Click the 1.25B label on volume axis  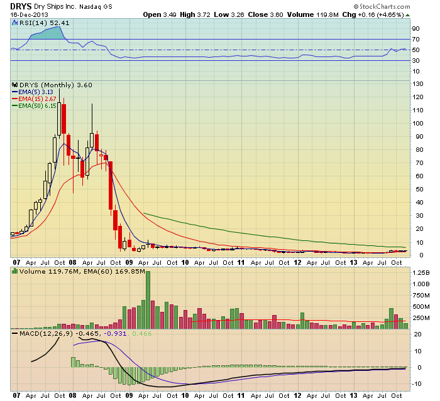[x=421, y=272]
